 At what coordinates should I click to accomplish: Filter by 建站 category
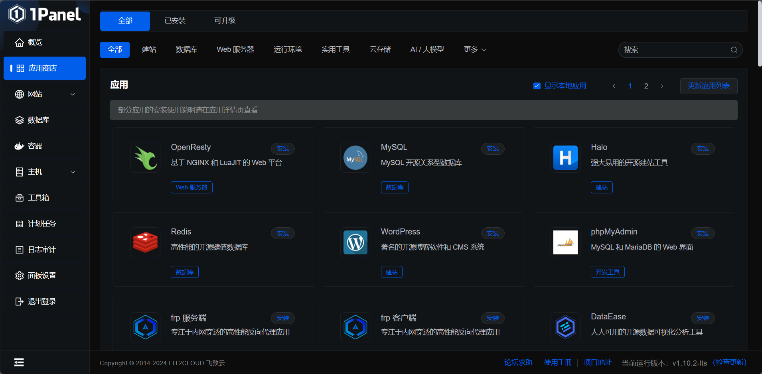[x=149, y=49]
